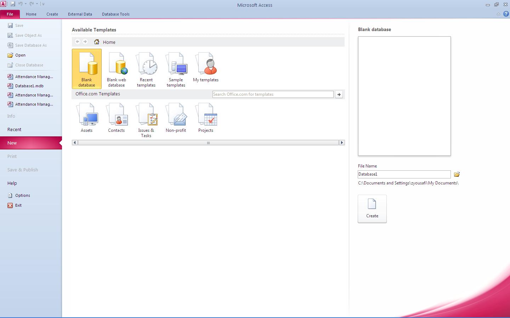Choose Close Database

pyautogui.click(x=25, y=65)
